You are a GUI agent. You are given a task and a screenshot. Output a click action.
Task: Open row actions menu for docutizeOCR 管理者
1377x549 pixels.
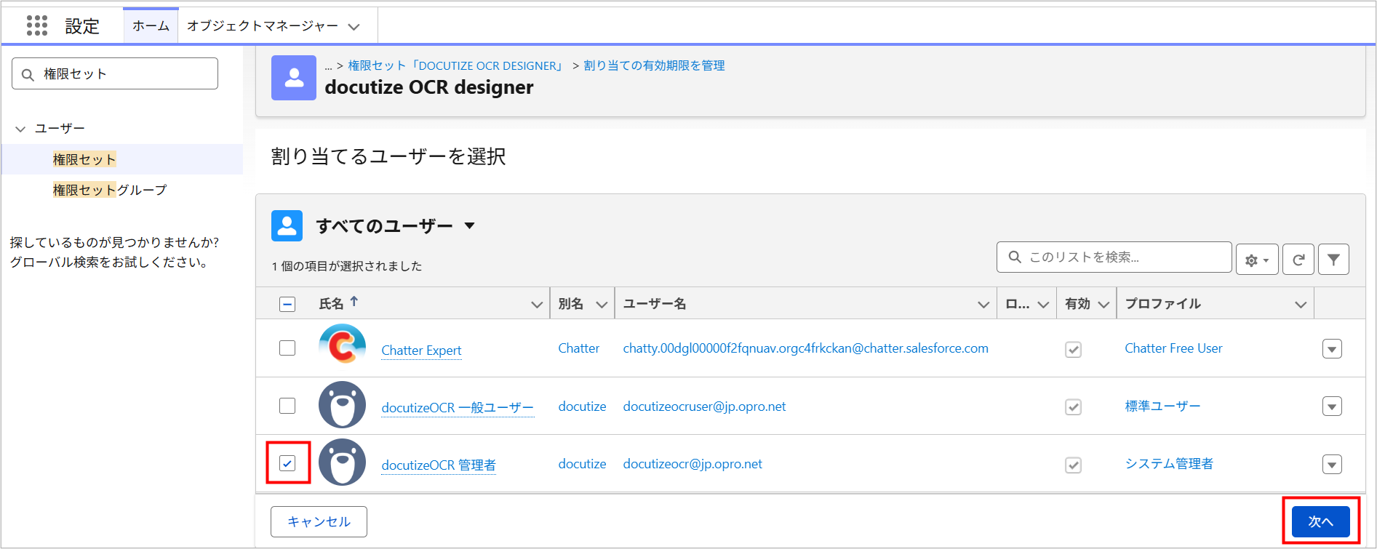pyautogui.click(x=1332, y=465)
